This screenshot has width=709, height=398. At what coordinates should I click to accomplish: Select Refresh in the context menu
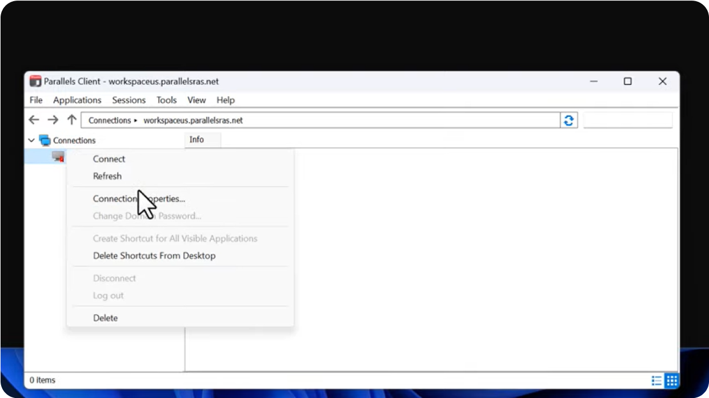107,176
